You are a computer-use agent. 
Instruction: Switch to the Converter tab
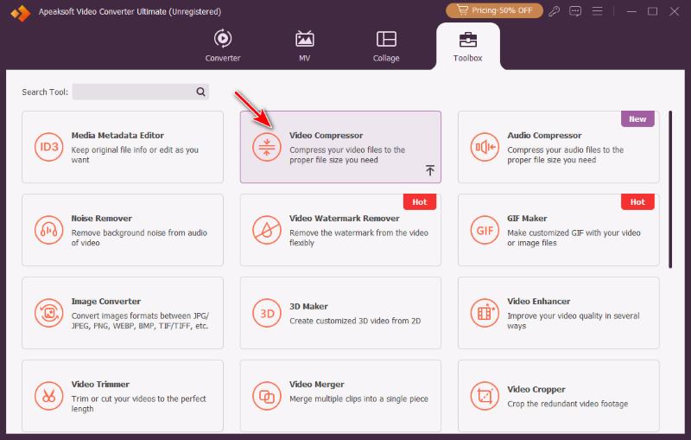point(223,46)
